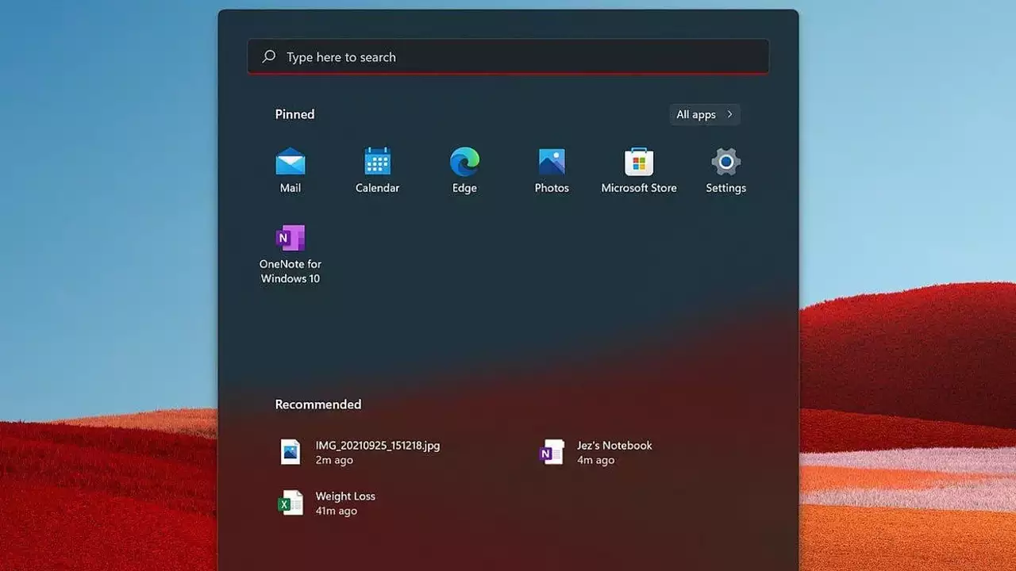Screen dimensions: 1016x571
Task: Click the All apps button
Action: point(696,115)
